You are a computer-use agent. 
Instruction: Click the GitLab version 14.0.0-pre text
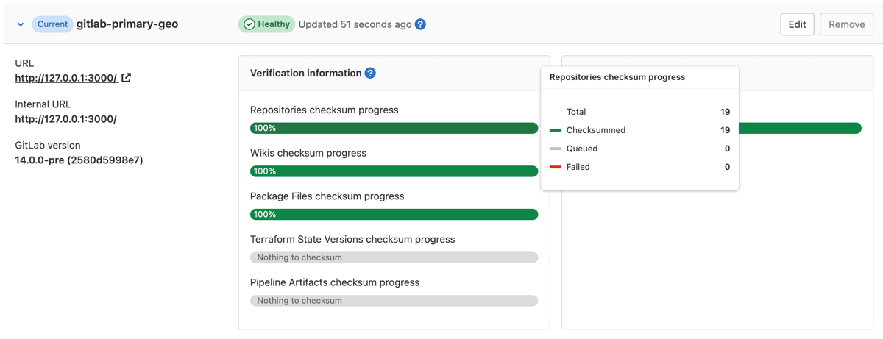tap(79, 160)
